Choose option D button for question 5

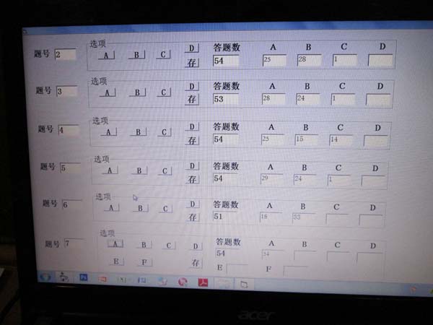pos(193,166)
